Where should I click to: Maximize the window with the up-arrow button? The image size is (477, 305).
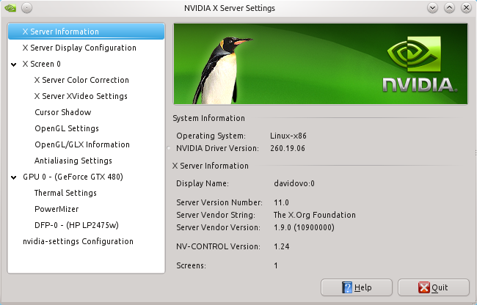[449, 8]
